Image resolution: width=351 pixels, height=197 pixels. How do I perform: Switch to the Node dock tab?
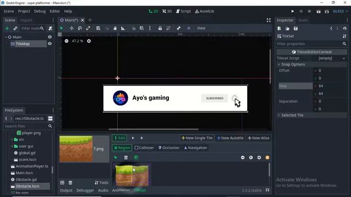coord(303,20)
